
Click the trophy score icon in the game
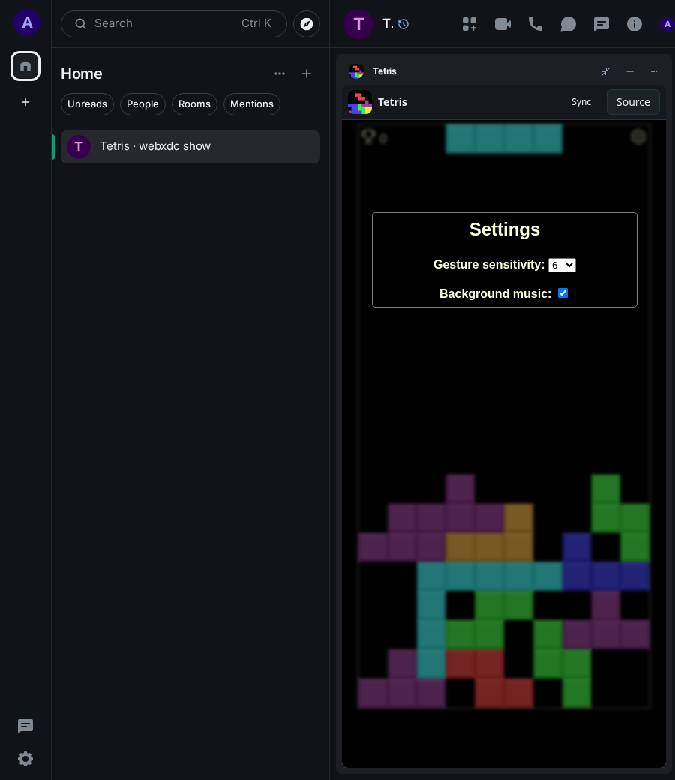[x=368, y=136]
